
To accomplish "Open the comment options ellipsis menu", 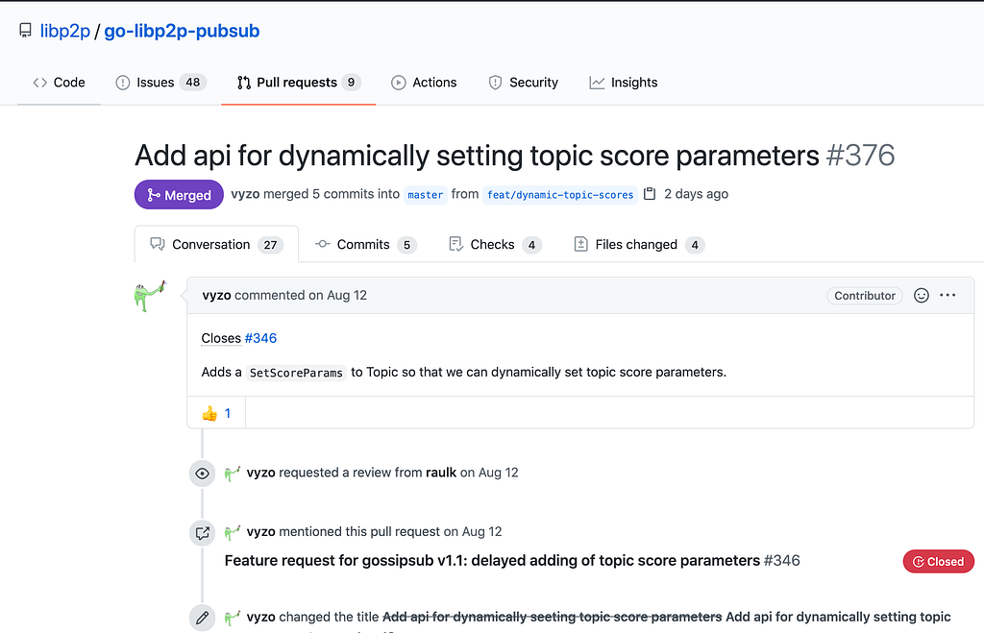I will [x=947, y=296].
